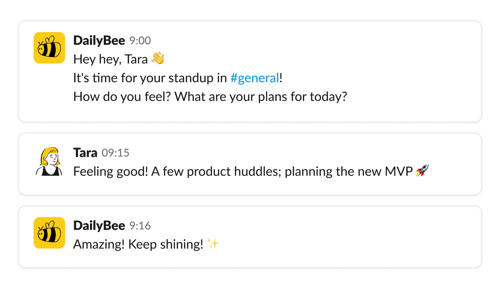The image size is (500, 288).
Task: Click "What are your plans for today?" text
Action: coord(260,97)
